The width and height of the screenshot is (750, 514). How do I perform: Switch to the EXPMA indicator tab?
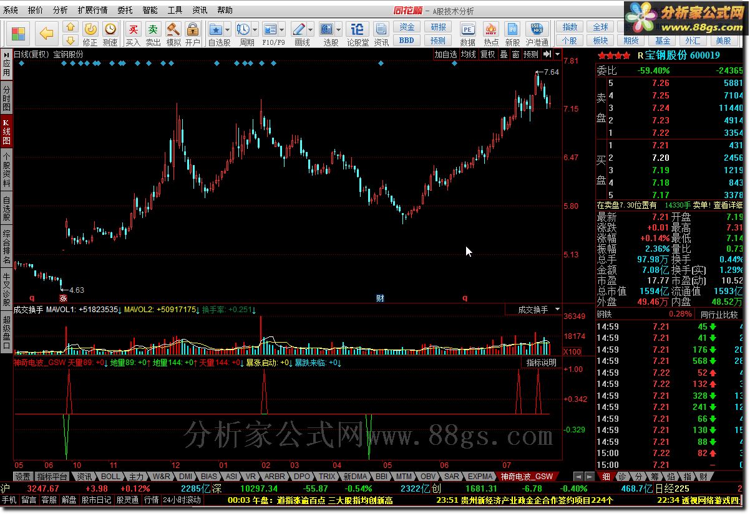pyautogui.click(x=480, y=476)
